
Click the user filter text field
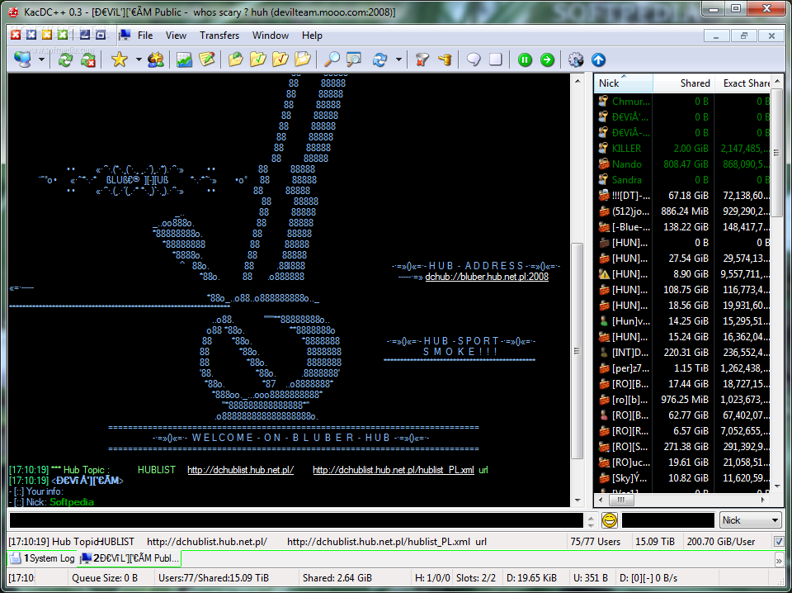tap(668, 519)
